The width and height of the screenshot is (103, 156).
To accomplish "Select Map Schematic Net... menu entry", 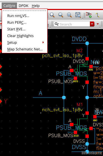I will [25, 49].
